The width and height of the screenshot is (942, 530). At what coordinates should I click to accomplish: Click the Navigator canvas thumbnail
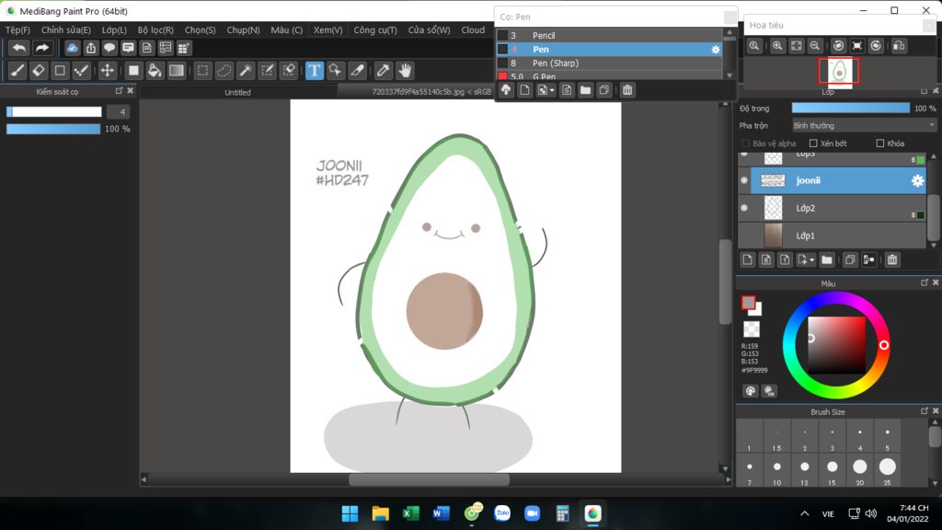pos(839,72)
